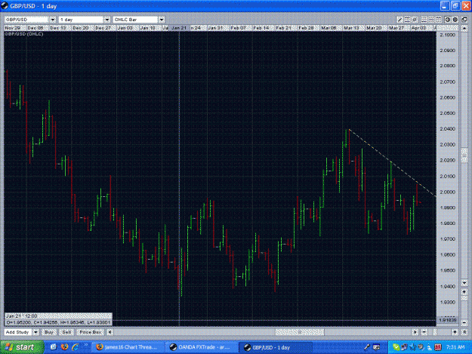Click the Dec 20 date label on time axis
The image size is (472, 354).
click(x=81, y=28)
